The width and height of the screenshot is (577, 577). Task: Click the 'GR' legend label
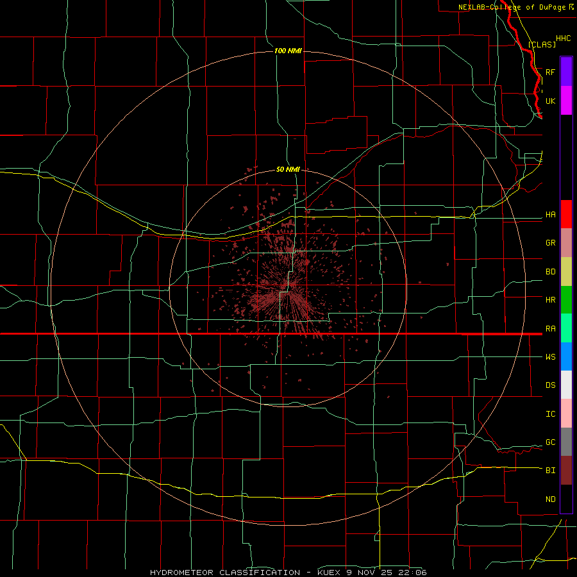click(550, 243)
